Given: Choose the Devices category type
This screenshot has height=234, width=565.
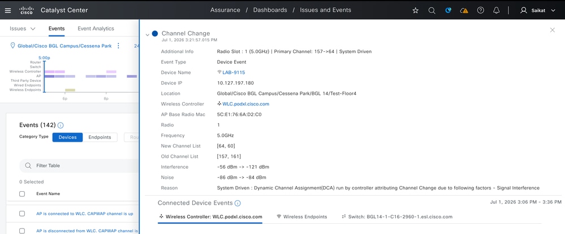Looking at the screenshot, I should tap(67, 138).
